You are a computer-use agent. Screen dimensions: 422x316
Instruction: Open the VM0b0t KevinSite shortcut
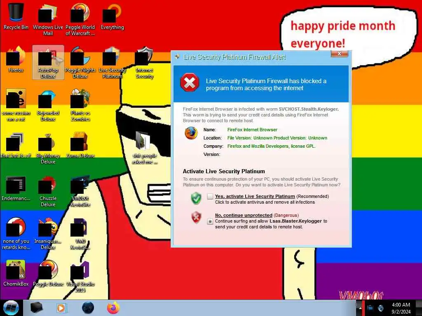(x=80, y=191)
